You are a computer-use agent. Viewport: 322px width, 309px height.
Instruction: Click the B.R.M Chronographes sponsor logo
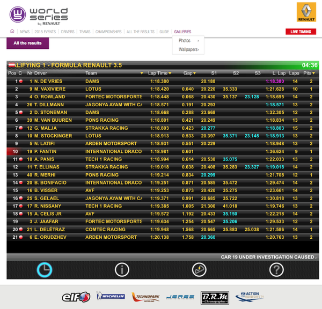click(x=215, y=298)
